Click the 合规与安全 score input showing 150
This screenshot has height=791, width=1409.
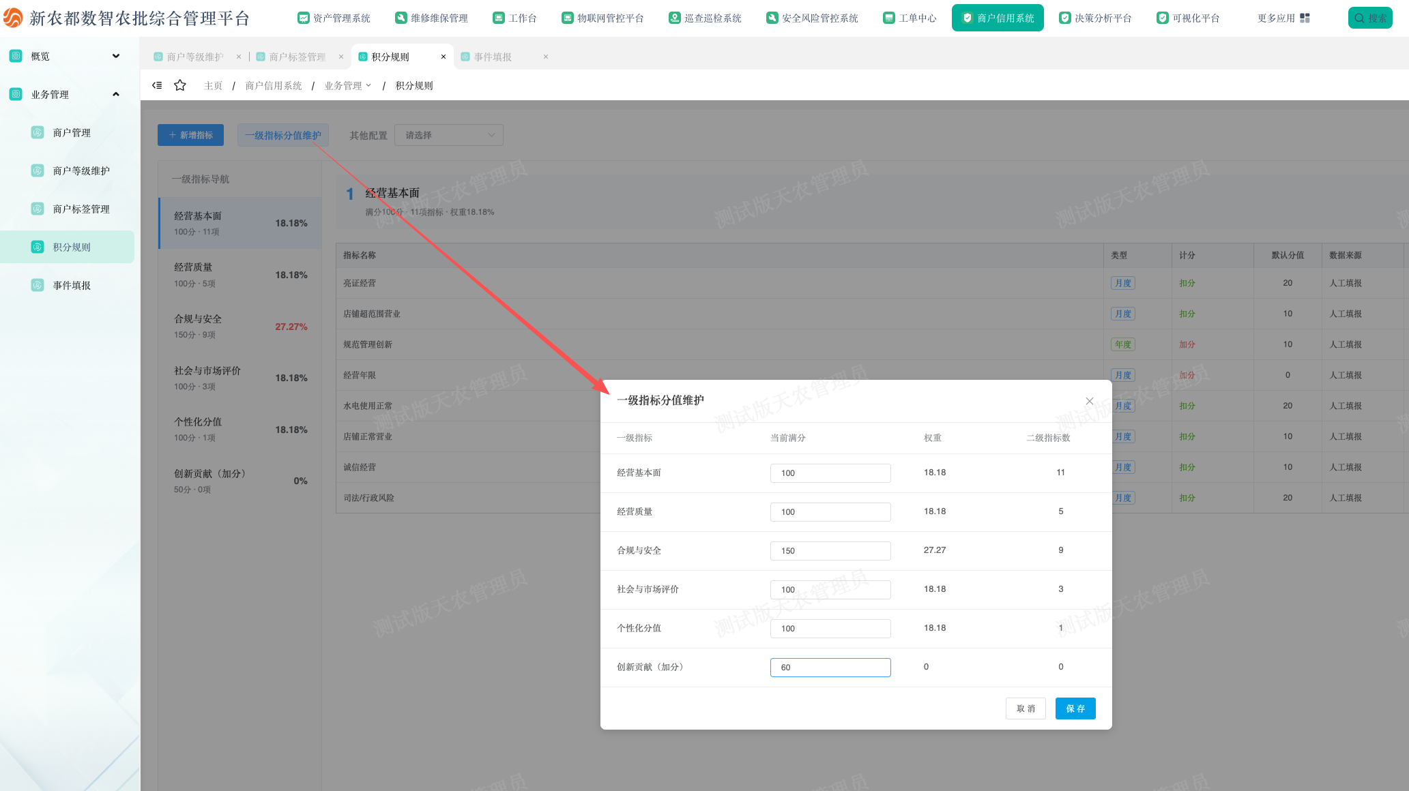click(830, 551)
